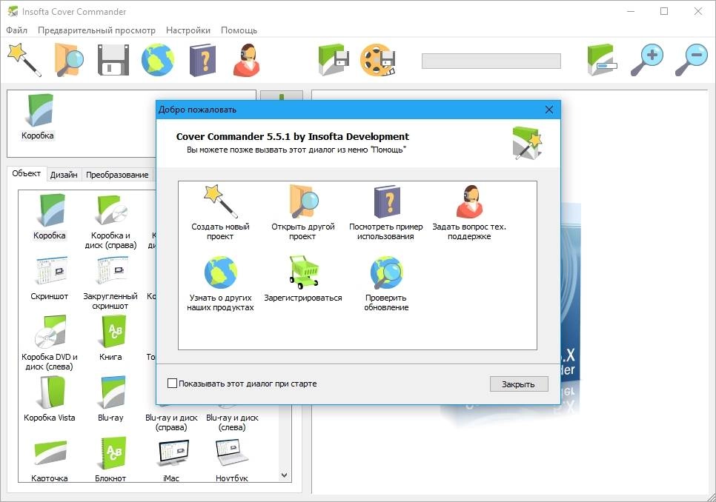The height and width of the screenshot is (502, 716).
Task: Select 'Blu-ray и диск (справа)' object
Action: click(x=171, y=422)
